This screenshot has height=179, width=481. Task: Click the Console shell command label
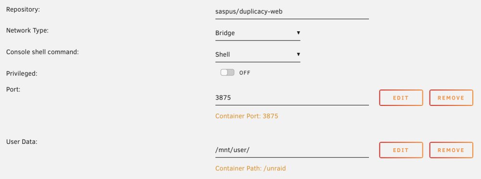pyautogui.click(x=42, y=52)
